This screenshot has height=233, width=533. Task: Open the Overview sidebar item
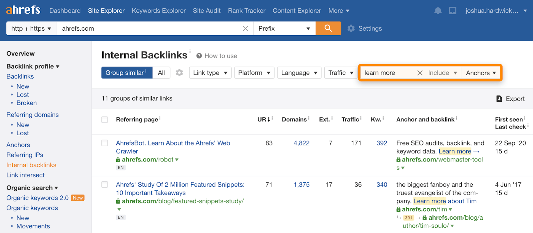point(20,54)
